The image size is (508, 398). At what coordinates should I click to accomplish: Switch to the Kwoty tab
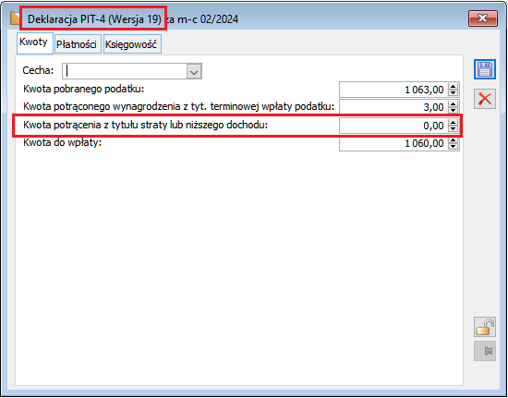coord(33,42)
